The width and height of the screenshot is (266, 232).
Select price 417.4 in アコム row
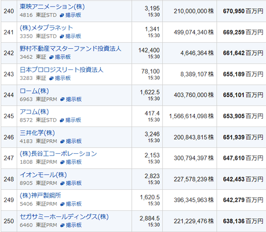(x=152, y=113)
